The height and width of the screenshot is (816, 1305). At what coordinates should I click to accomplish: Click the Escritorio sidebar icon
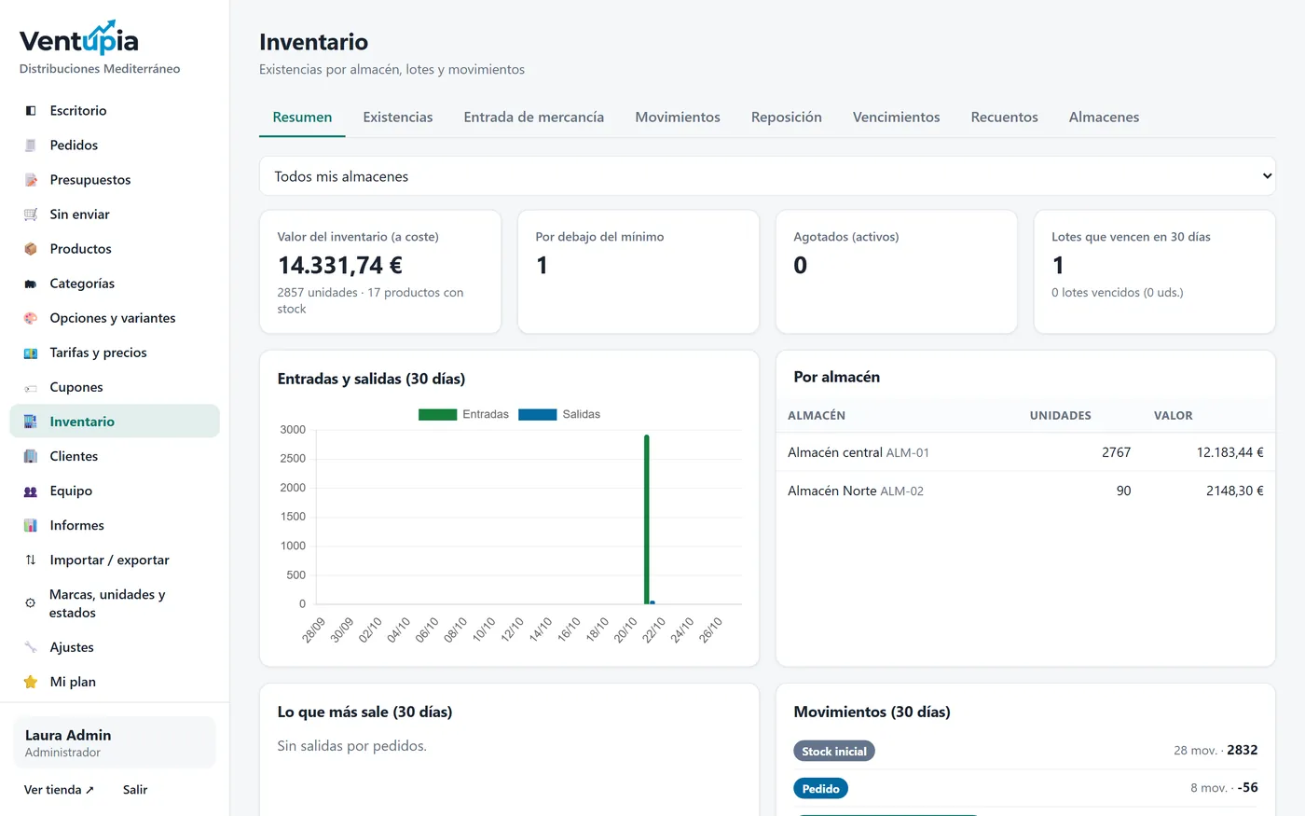31,111
